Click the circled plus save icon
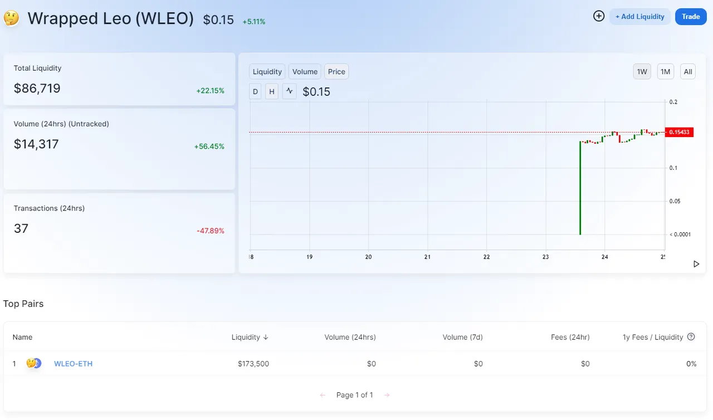 pos(599,16)
